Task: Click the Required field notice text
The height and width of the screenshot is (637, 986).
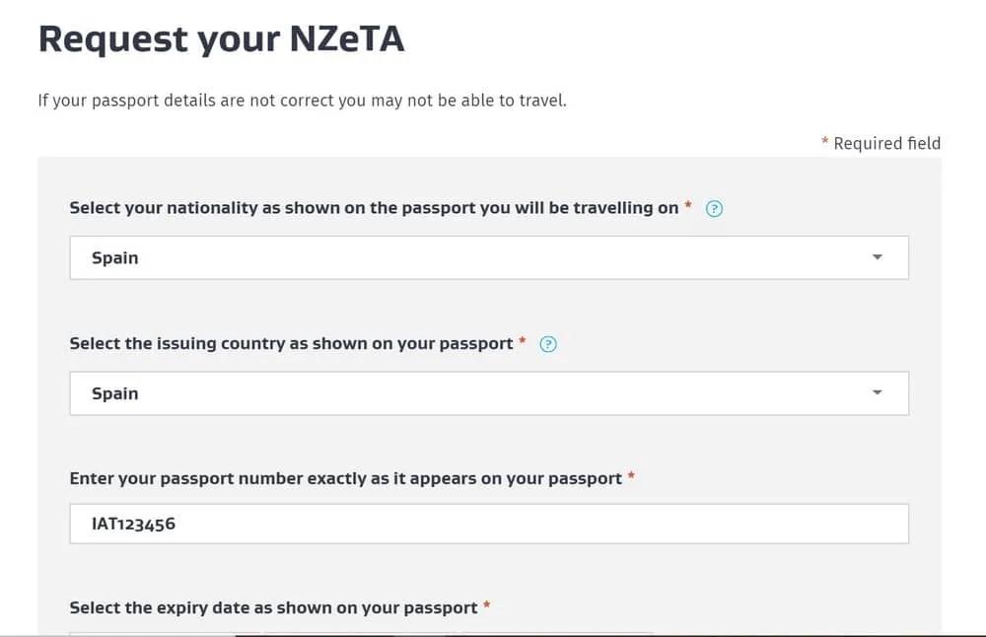Action: click(x=881, y=143)
